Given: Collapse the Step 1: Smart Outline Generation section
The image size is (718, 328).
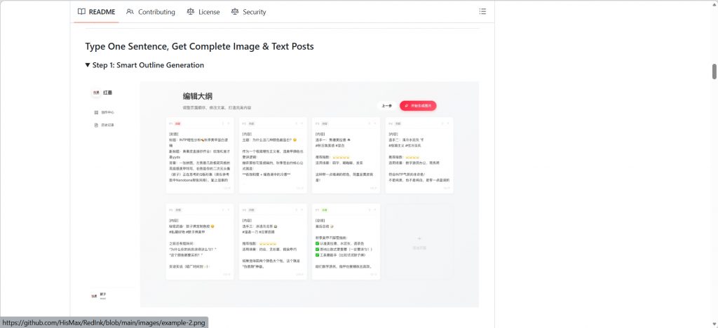Looking at the screenshot, I should (88, 65).
